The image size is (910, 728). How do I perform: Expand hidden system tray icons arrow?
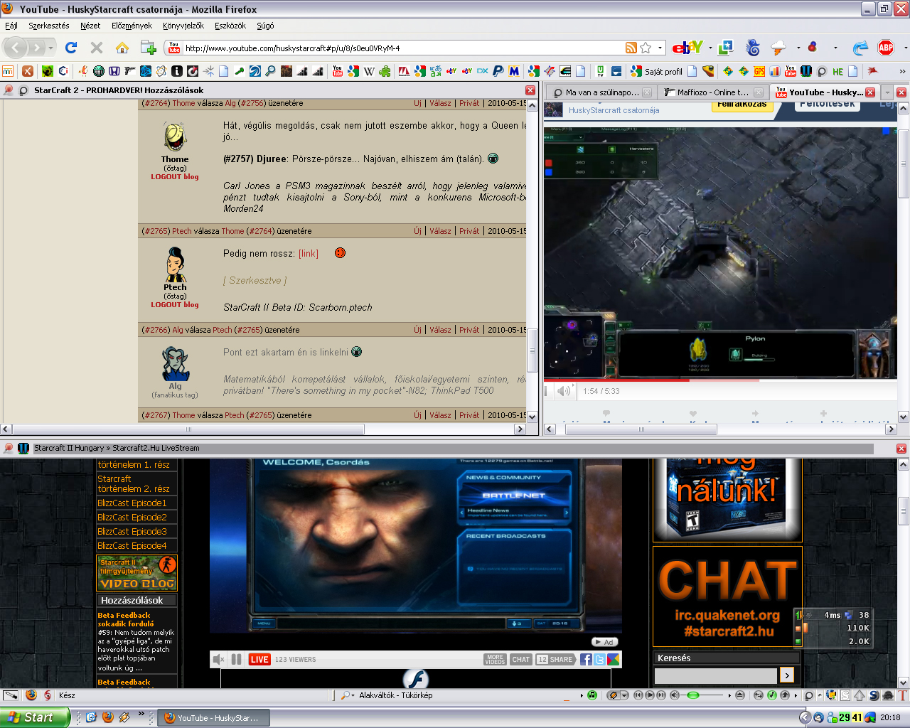[805, 717]
